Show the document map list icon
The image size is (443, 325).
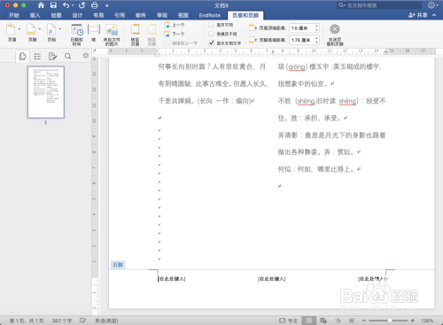point(37,56)
